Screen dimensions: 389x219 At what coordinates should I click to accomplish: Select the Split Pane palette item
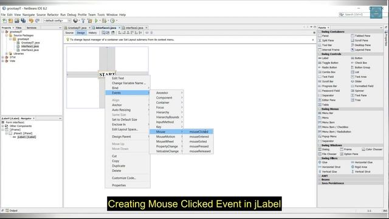pos(326,41)
